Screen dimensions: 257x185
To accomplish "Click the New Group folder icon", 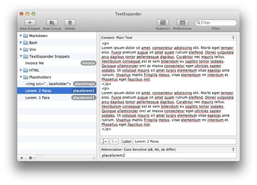I will pos(52,23).
